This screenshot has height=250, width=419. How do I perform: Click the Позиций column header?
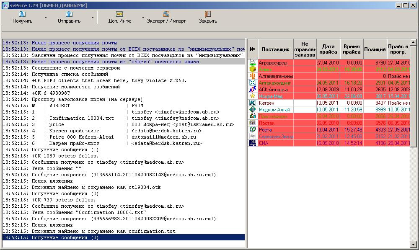[x=375, y=49]
